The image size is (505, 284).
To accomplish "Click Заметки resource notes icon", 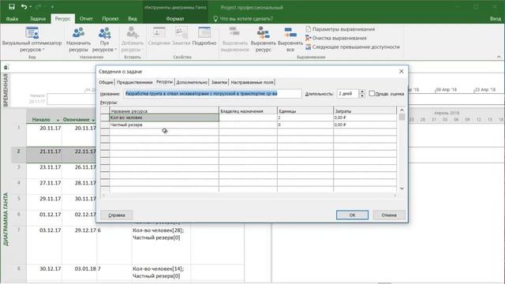I will (181, 36).
